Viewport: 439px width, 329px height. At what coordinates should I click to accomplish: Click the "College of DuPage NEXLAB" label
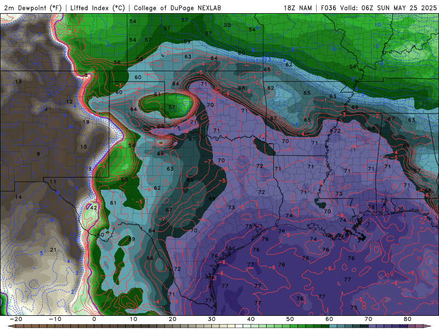tap(177, 8)
